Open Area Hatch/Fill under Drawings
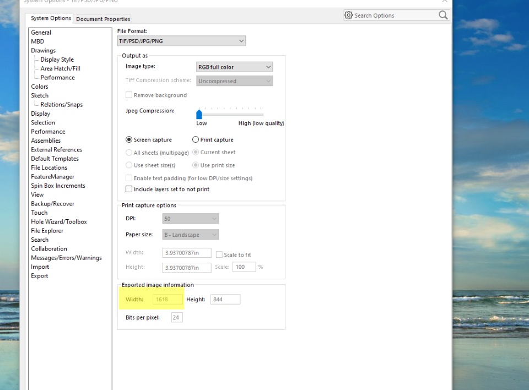Image resolution: width=529 pixels, height=390 pixels. click(x=61, y=68)
